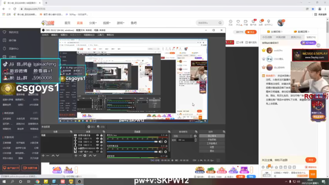Image resolution: width=329 pixels, height=185 pixels.
Task: Open OBS Help menu (帮助)
Action: coord(110,35)
